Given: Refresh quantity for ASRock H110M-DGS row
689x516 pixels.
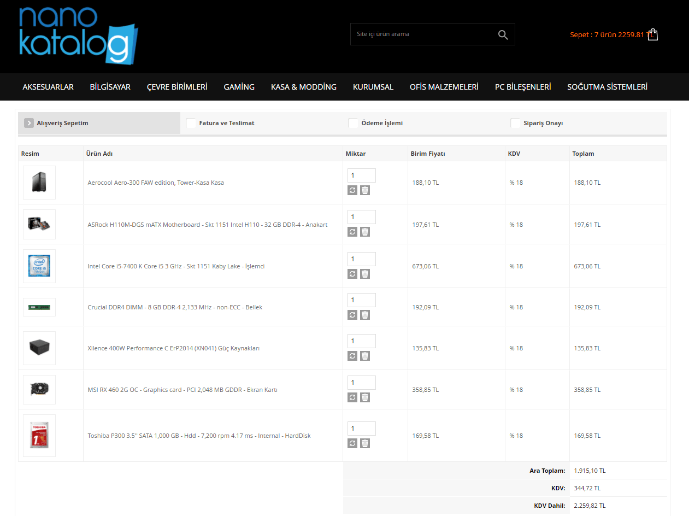Looking at the screenshot, I should coord(352,232).
